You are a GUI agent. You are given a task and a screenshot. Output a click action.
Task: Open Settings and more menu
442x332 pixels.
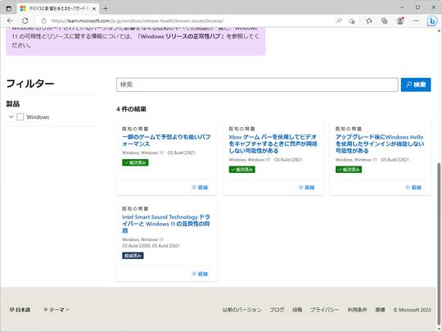coord(416,20)
